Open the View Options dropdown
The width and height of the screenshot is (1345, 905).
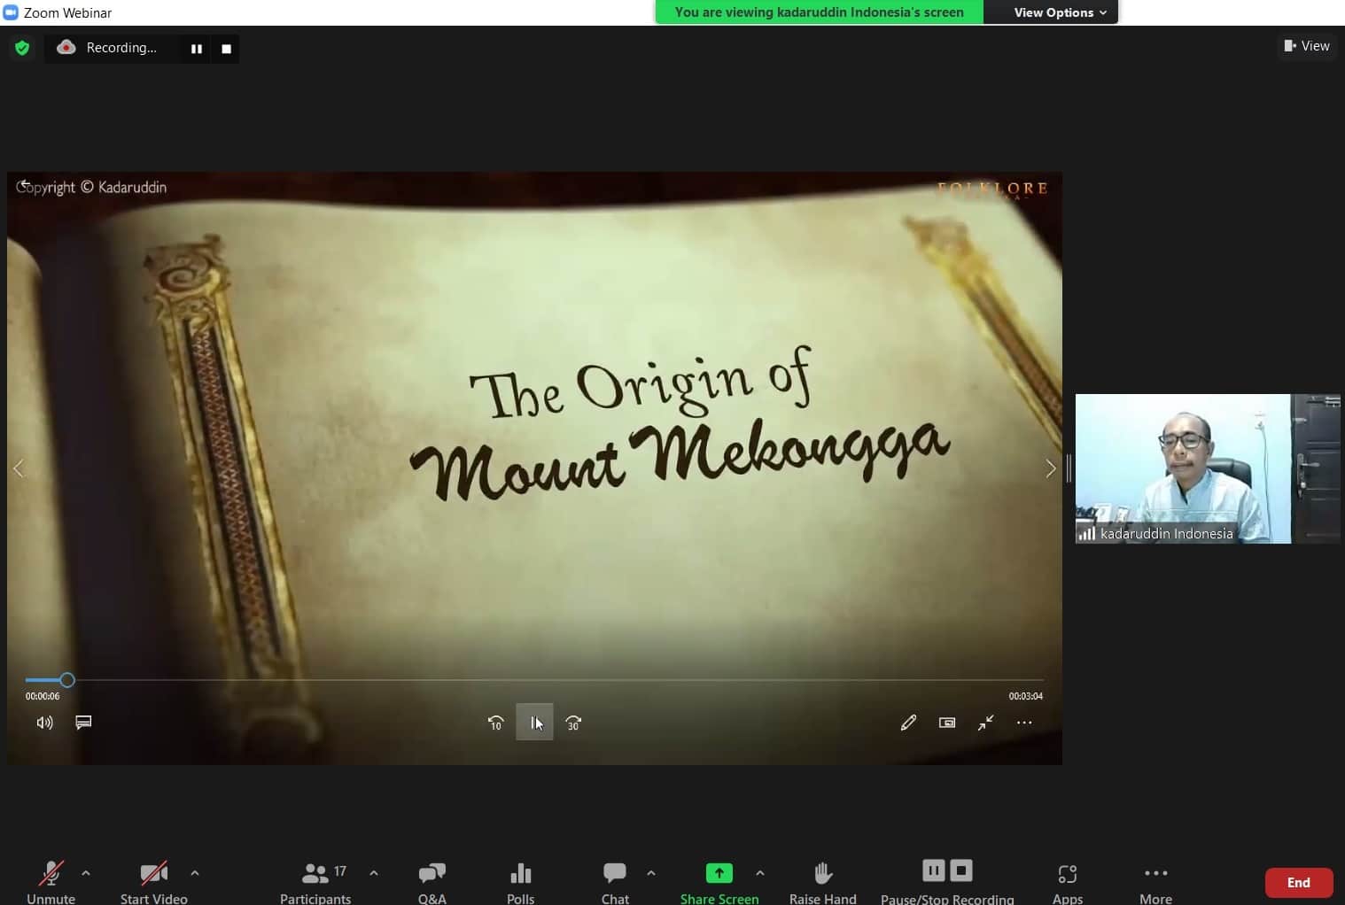point(1059,12)
